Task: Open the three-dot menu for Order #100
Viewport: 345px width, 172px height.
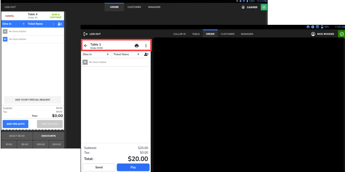Action: pos(146,46)
